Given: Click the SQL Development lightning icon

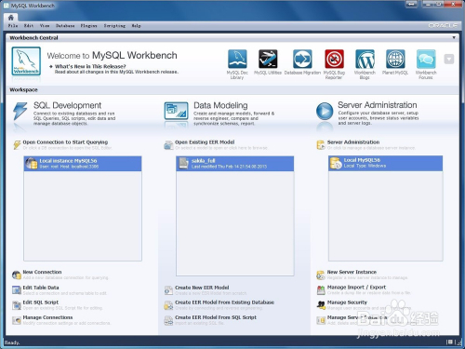Looking at the screenshot, I should coord(20,111).
